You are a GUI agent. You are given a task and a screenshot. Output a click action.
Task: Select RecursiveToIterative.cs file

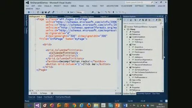click(143, 65)
